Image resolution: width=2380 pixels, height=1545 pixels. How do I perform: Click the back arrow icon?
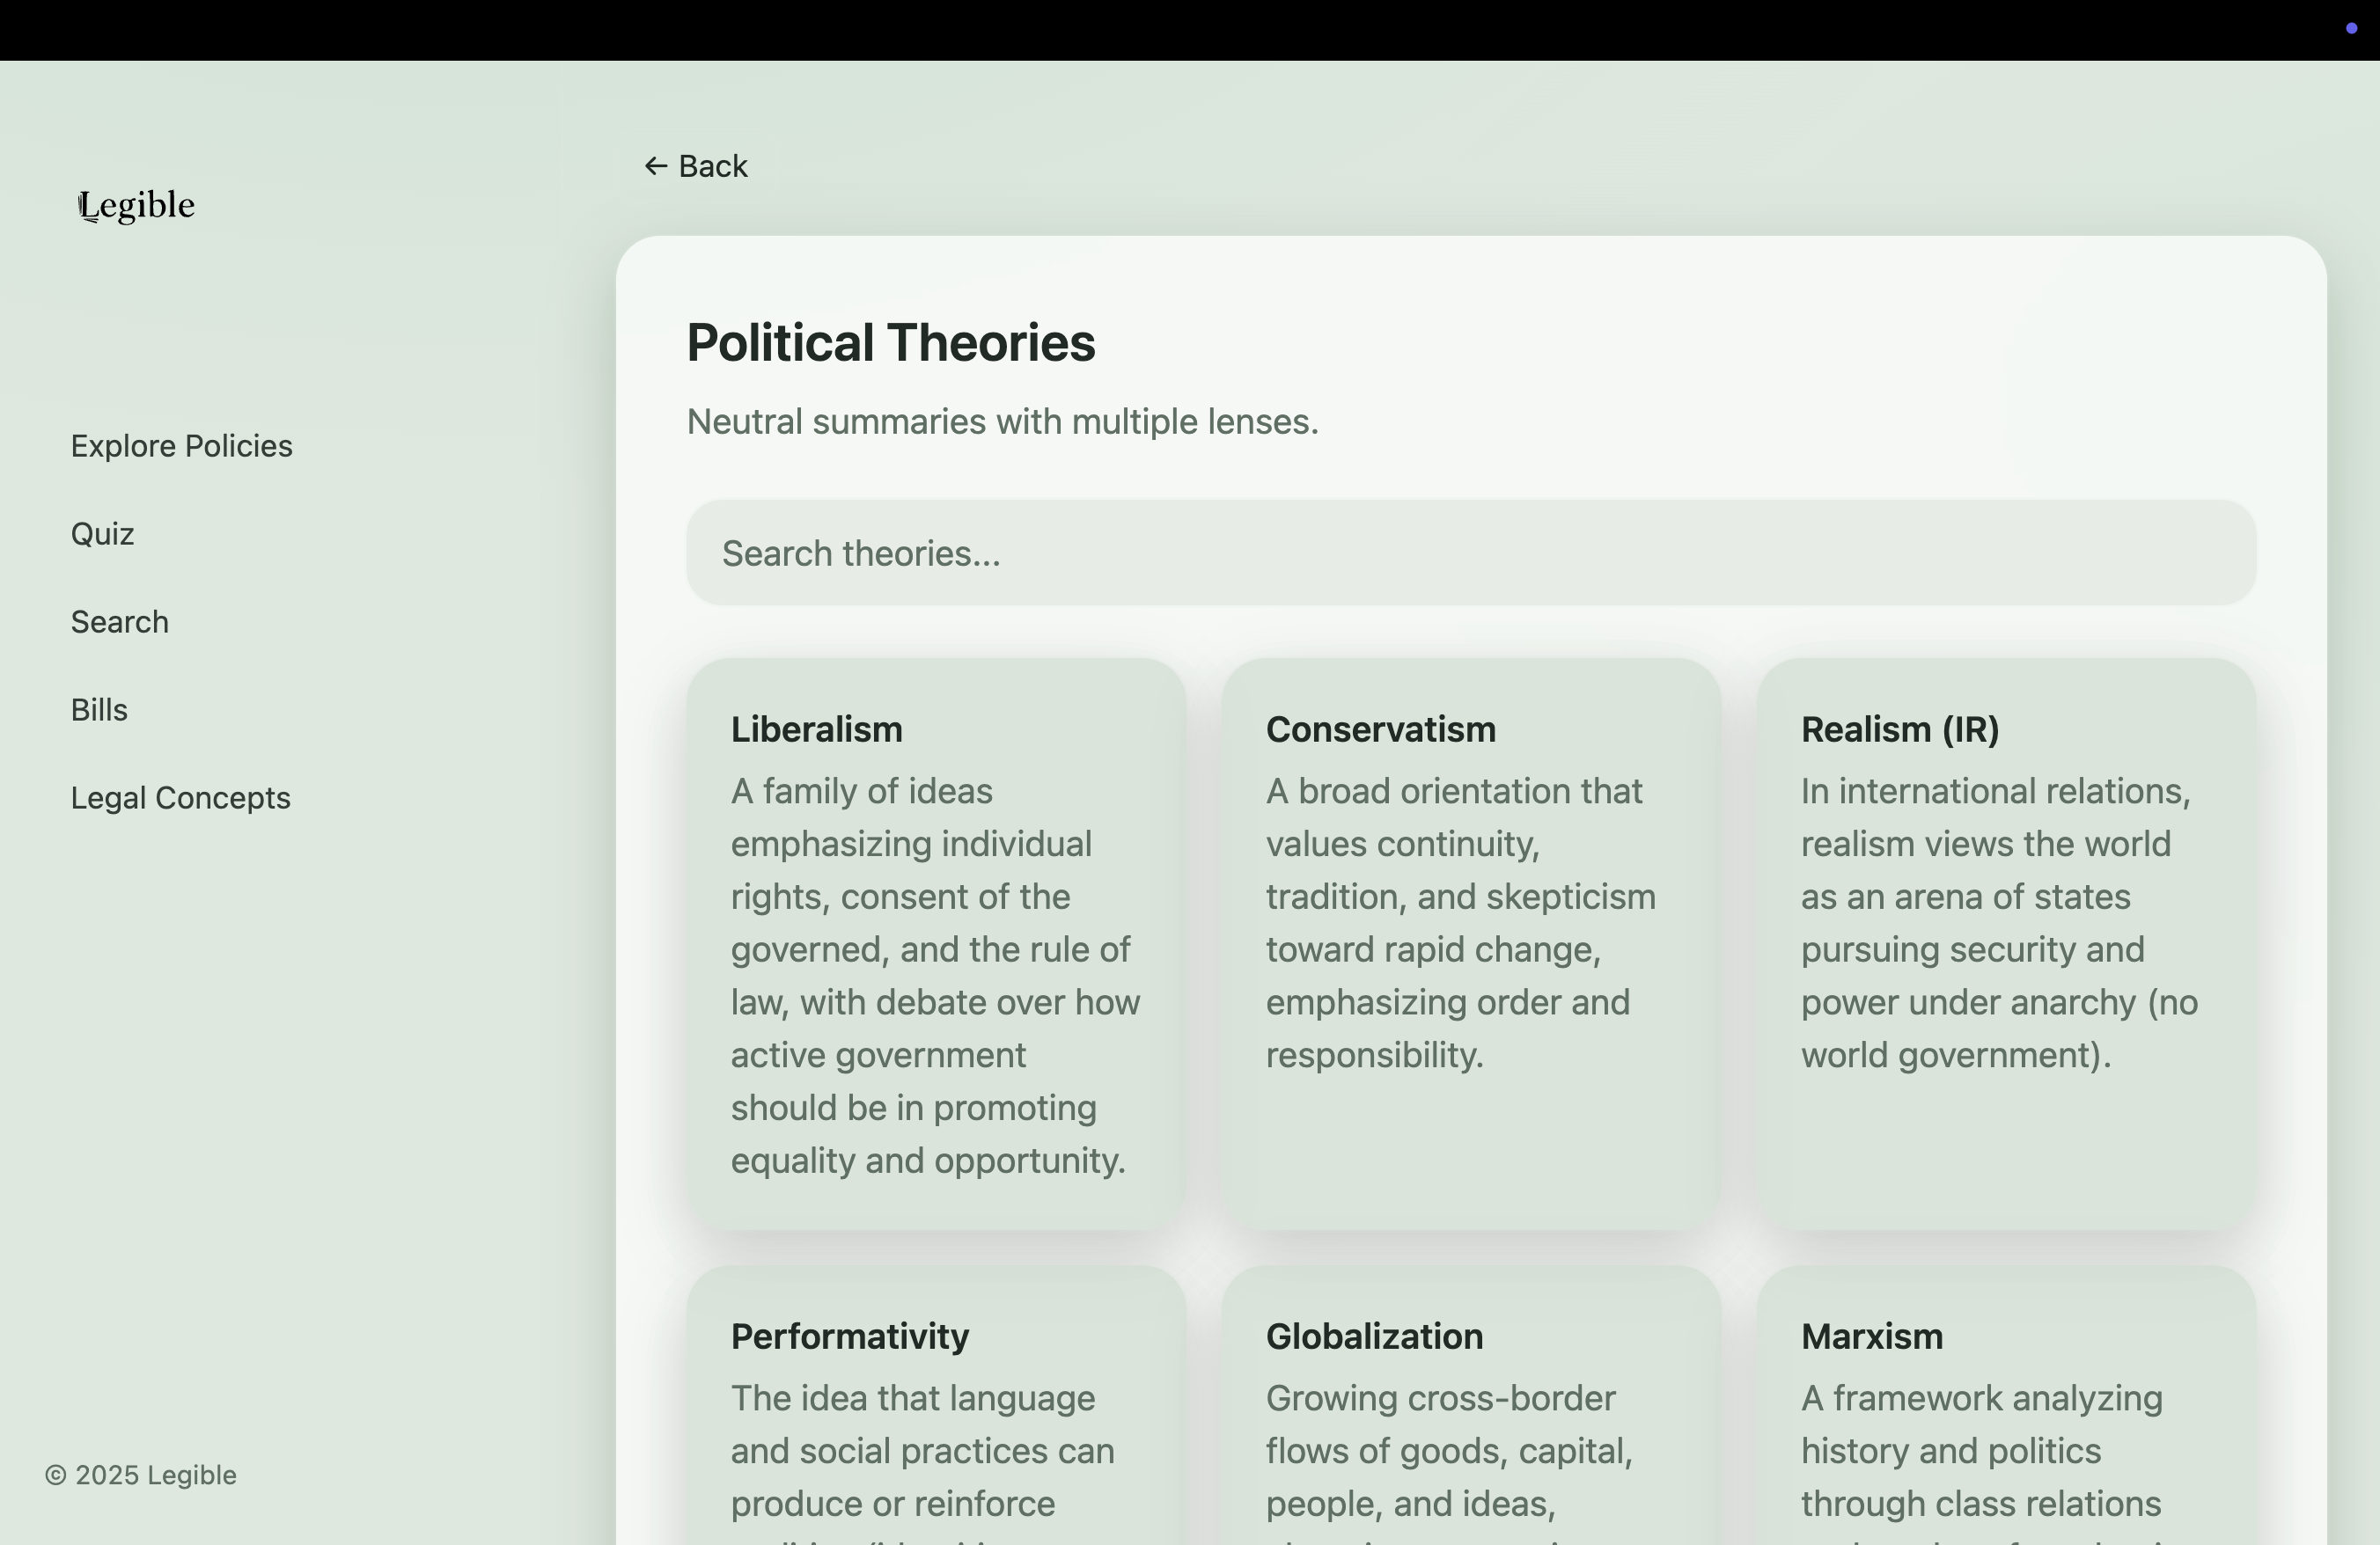click(x=655, y=166)
